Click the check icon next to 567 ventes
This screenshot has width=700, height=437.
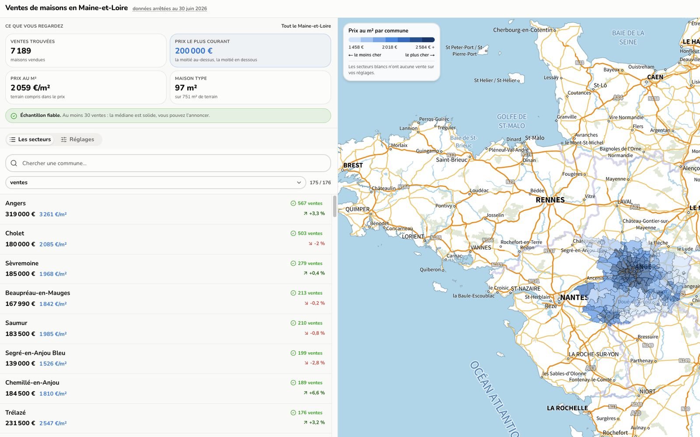point(293,203)
